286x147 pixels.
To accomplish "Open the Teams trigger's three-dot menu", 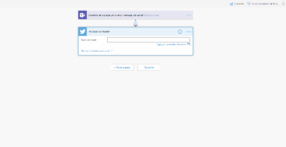I will [189, 15].
